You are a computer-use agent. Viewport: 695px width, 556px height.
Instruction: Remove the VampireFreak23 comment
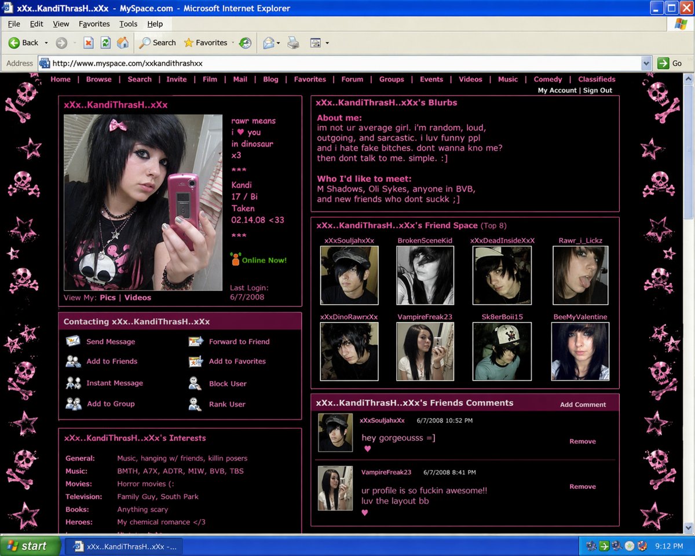[583, 487]
